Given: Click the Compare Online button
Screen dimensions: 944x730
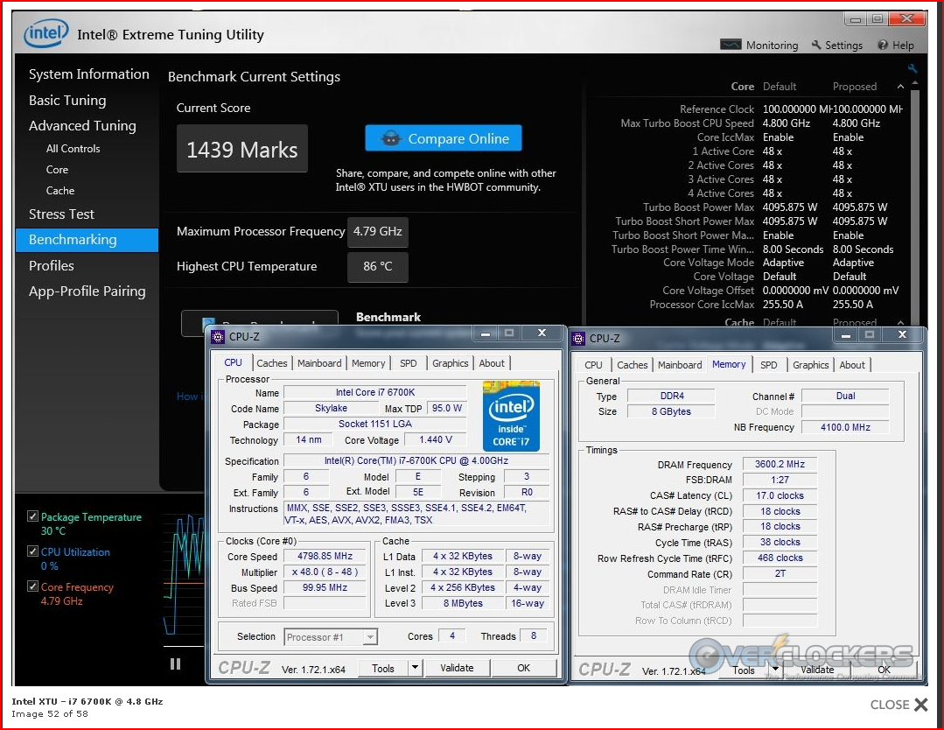Looking at the screenshot, I should [444, 138].
